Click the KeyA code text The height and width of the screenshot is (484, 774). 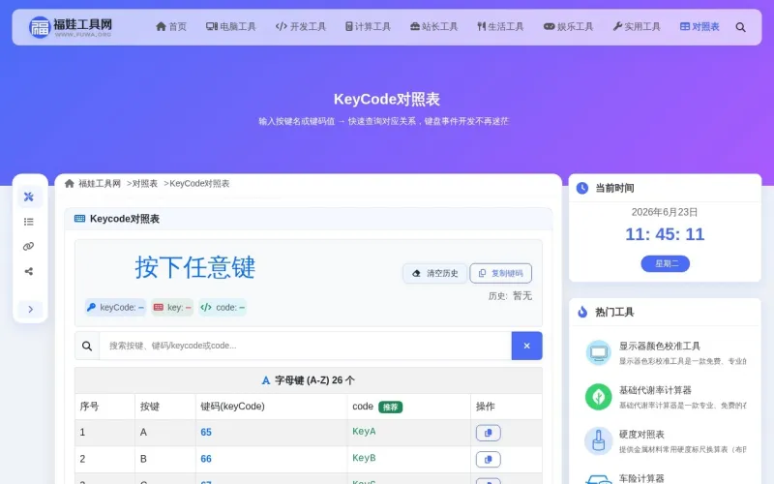pyautogui.click(x=364, y=431)
